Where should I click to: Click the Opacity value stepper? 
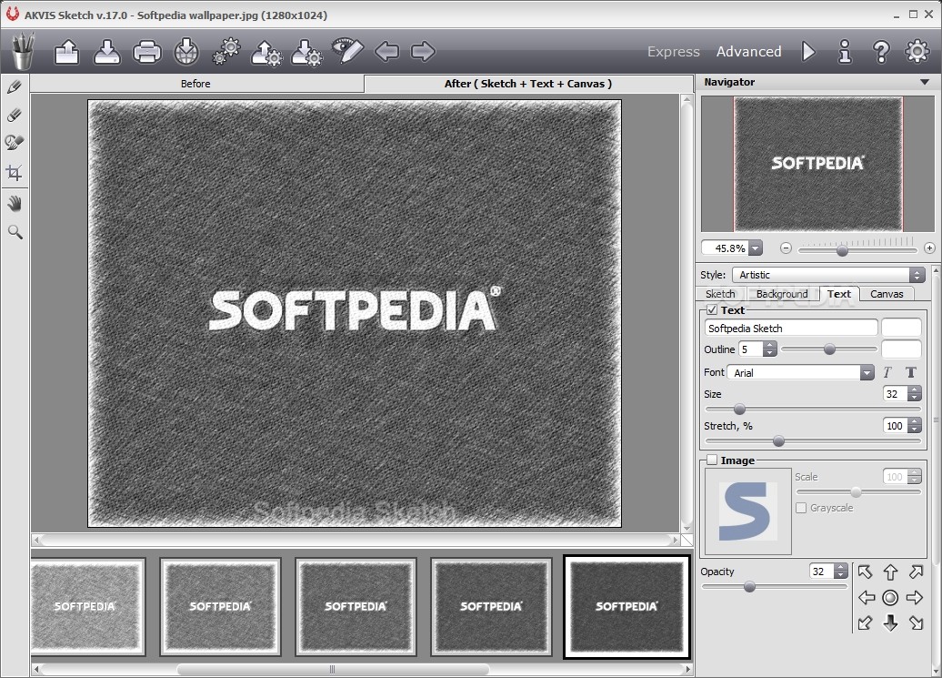click(x=841, y=571)
